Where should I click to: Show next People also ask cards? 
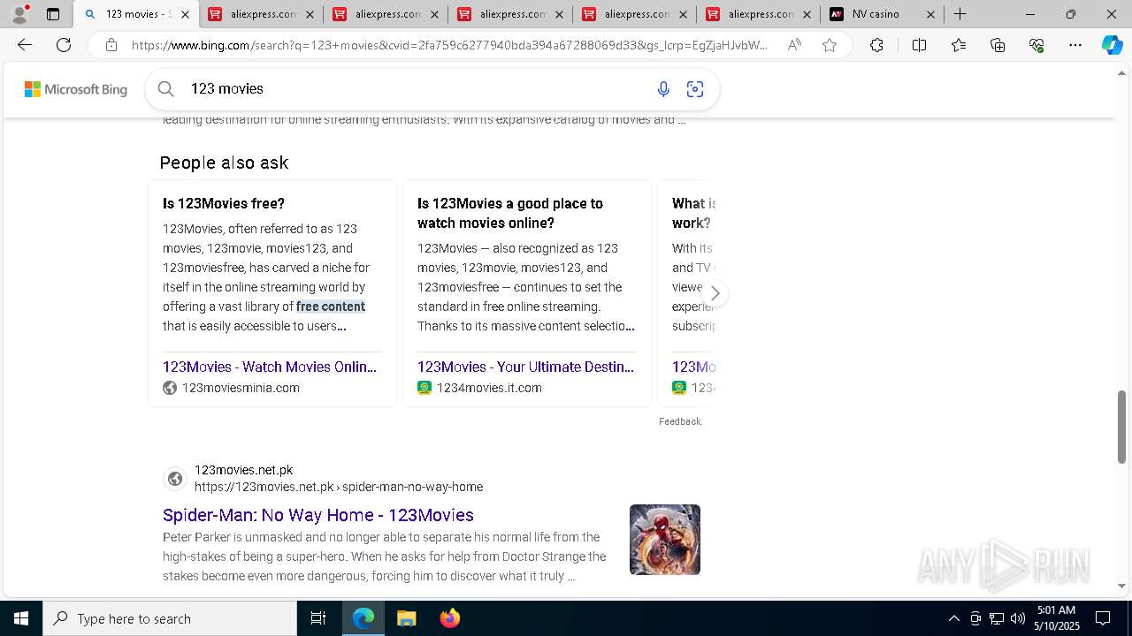[x=715, y=293]
